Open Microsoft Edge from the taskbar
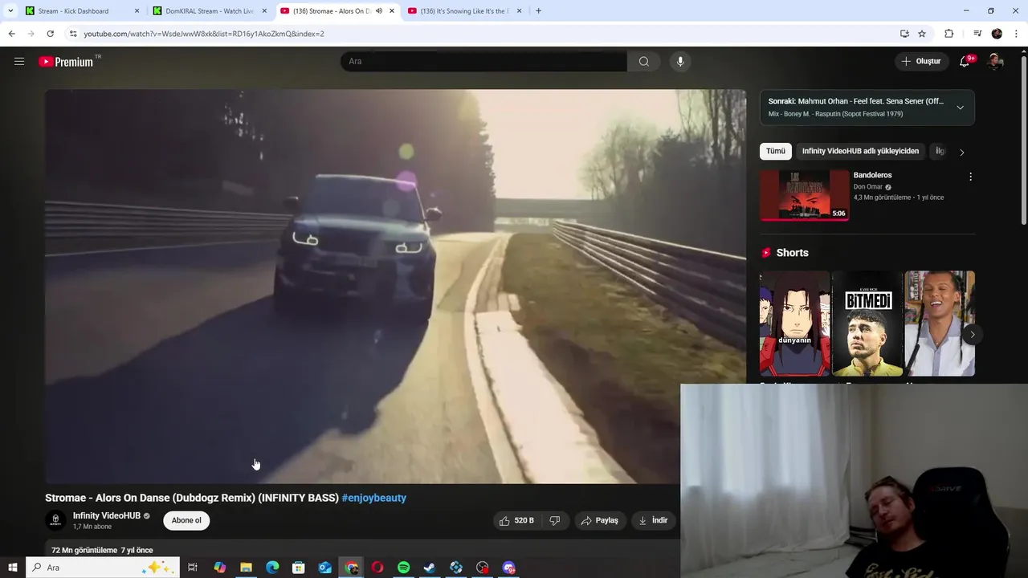The width and height of the screenshot is (1028, 578). pyautogui.click(x=272, y=568)
